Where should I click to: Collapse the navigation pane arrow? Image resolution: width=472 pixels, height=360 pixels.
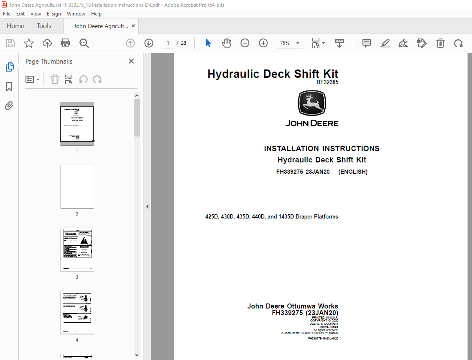tap(147, 206)
